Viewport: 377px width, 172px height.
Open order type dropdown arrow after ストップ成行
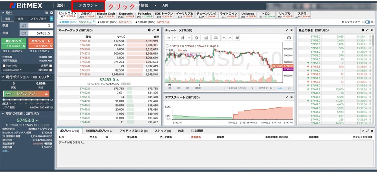(51, 19)
